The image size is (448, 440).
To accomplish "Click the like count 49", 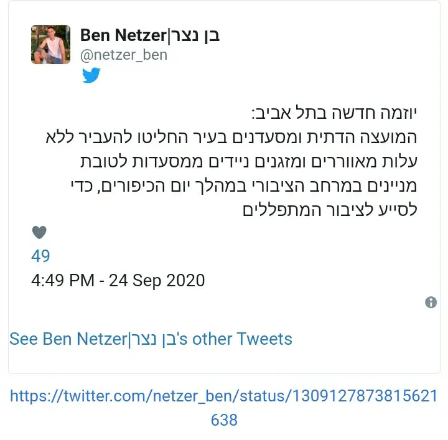I will [x=40, y=256].
